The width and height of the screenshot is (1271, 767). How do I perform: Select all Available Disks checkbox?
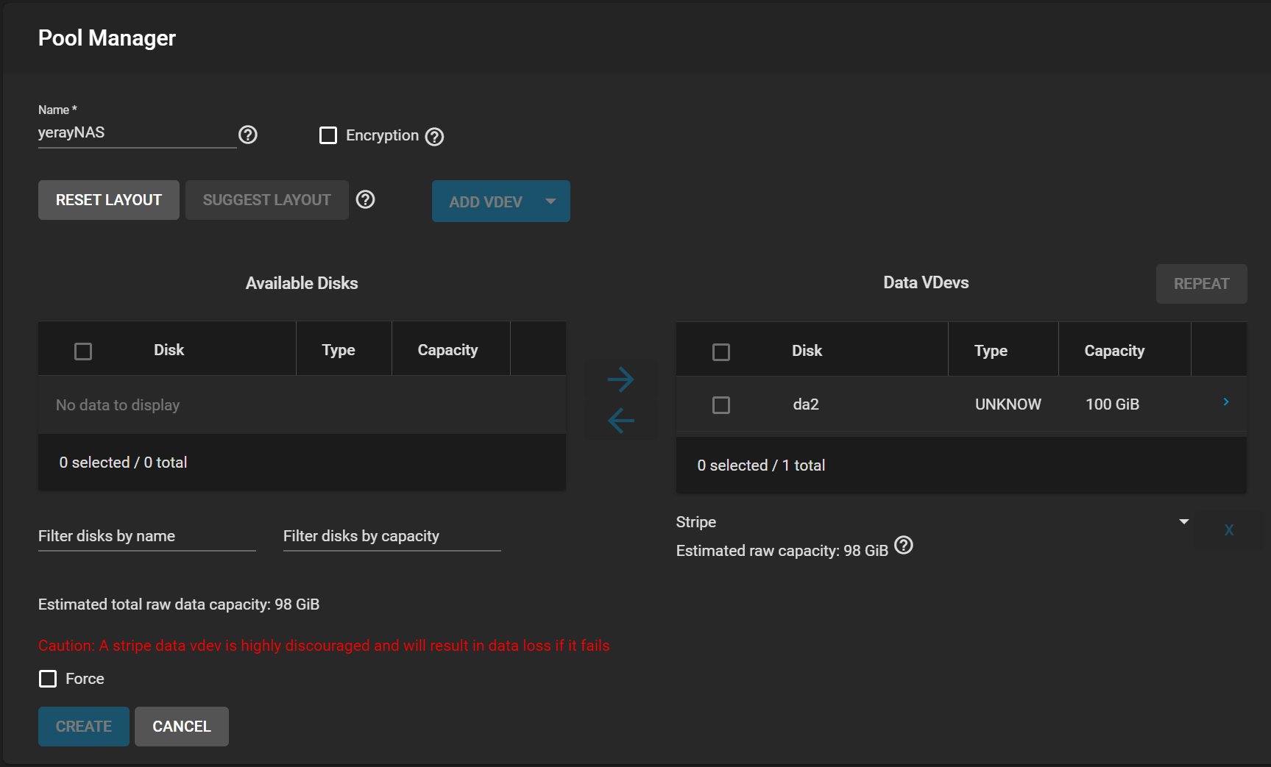[x=83, y=352]
